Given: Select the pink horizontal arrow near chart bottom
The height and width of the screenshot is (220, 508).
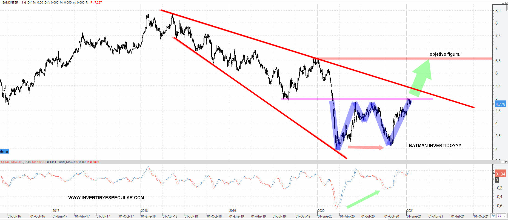Looking at the screenshot, I should click(x=366, y=147).
